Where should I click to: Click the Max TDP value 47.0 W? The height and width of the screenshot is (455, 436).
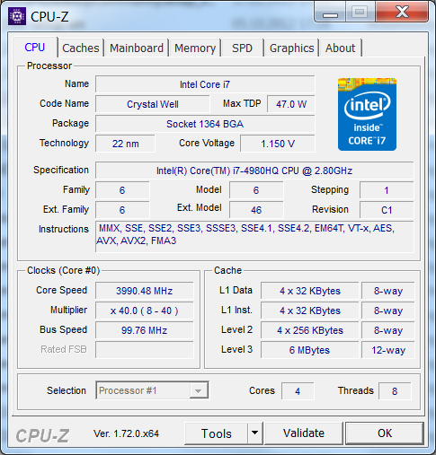pyautogui.click(x=291, y=104)
